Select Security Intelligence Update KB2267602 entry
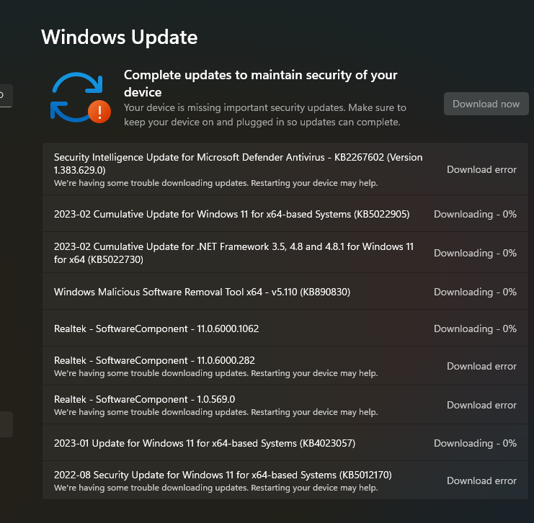This screenshot has width=534, height=523. (x=285, y=169)
